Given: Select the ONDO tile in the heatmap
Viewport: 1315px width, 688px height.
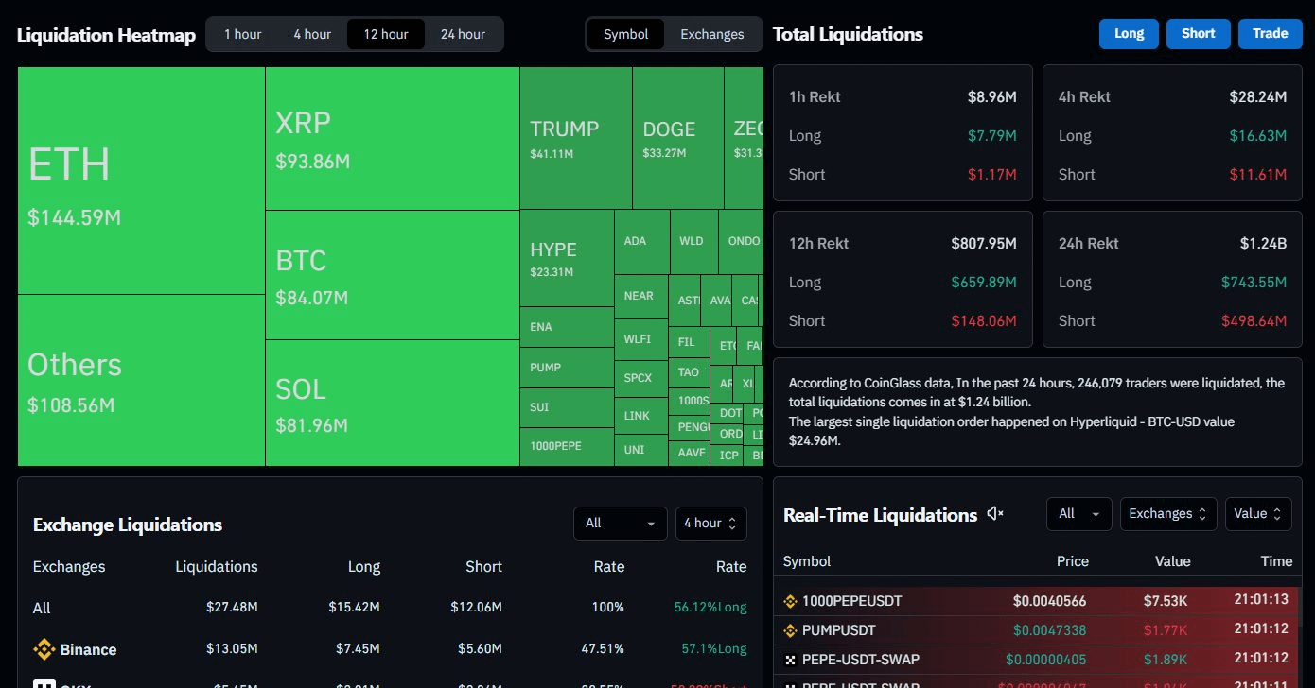Looking at the screenshot, I should 741,242.
